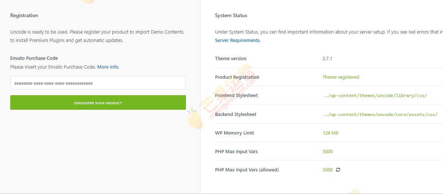Click the Registration heading
The image size is (443, 194).
tap(24, 16)
